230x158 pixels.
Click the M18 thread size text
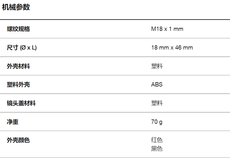[157, 29]
